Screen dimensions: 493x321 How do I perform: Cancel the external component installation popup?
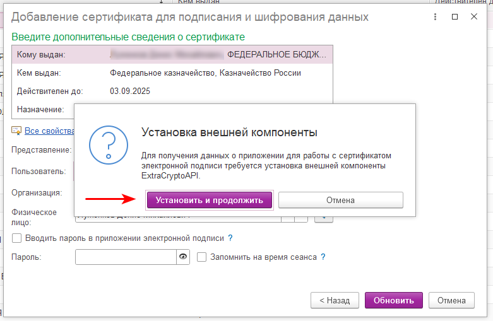340,200
